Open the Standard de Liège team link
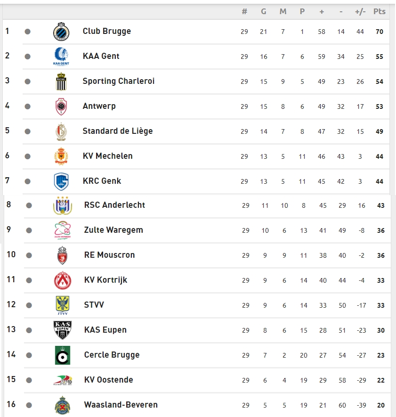Screen dimensions: 396x417 pos(118,131)
